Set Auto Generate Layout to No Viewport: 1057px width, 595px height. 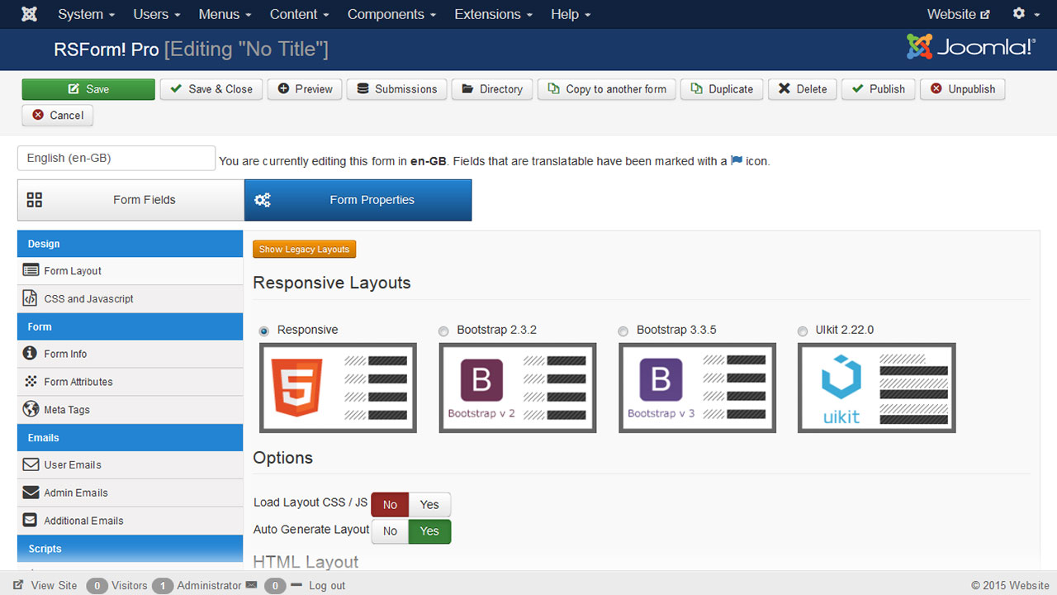click(x=390, y=531)
